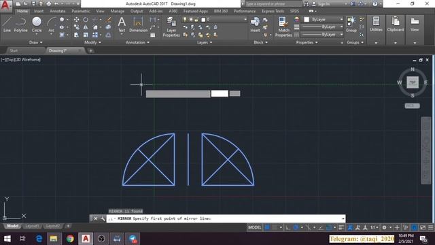
Task: Toggle MODEL space button in status bar
Action: pos(255,227)
